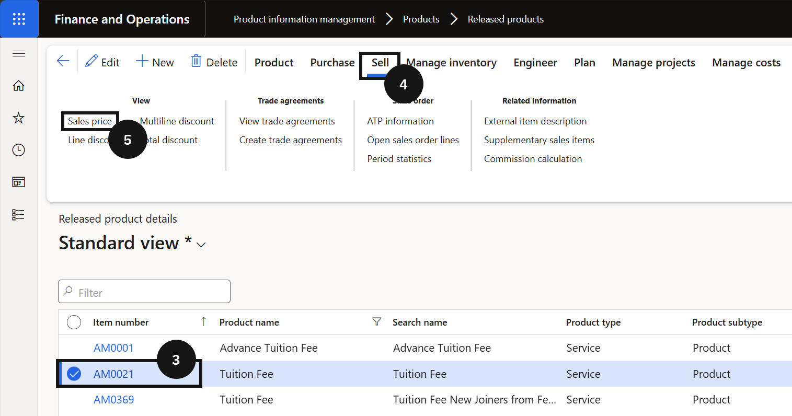Open Open sales order lines

[413, 140]
